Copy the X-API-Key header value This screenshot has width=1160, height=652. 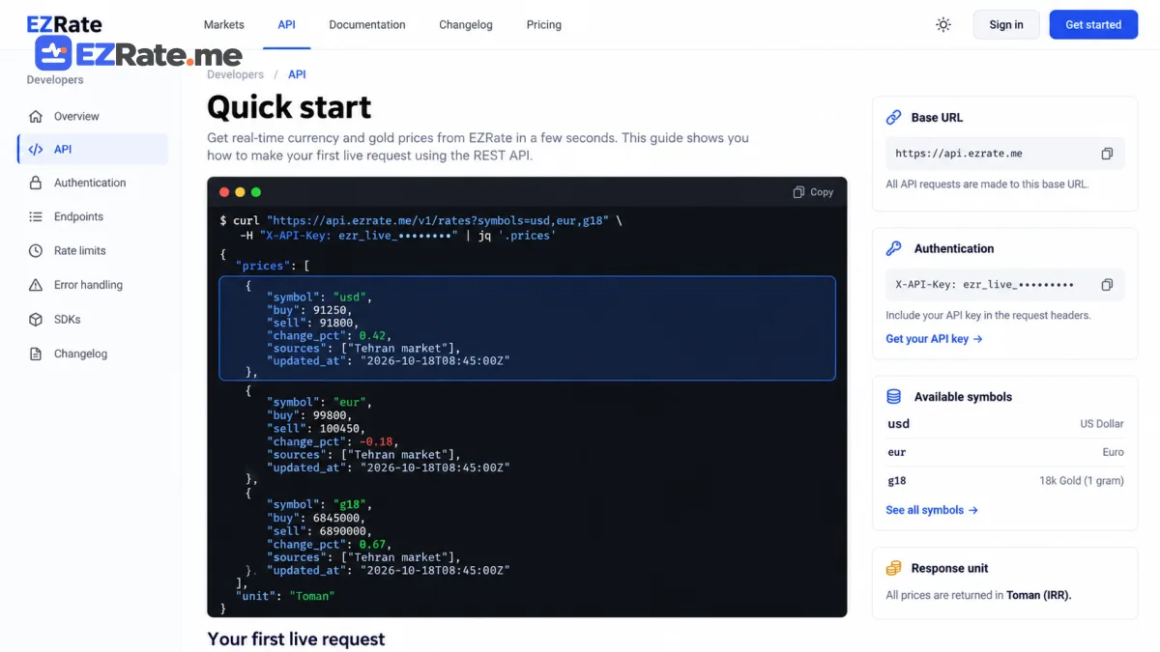coord(1107,285)
